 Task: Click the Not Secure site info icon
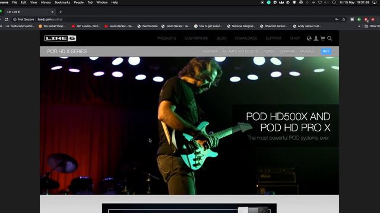click(x=15, y=20)
